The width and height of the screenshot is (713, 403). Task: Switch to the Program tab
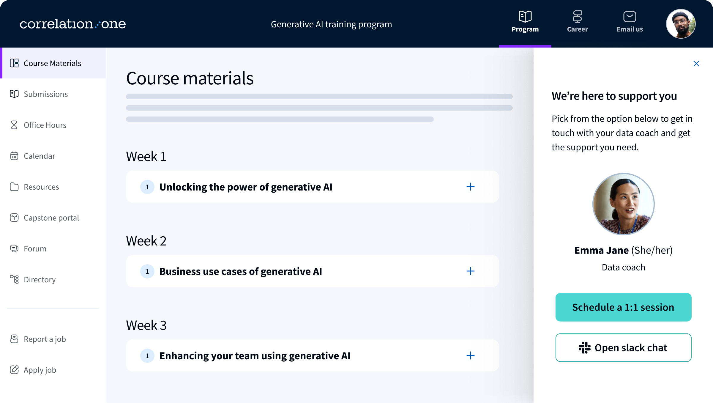pos(525,24)
